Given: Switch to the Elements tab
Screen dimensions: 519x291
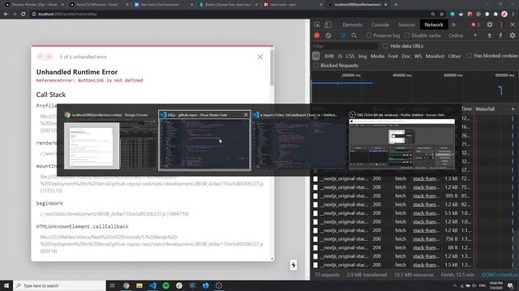Looking at the screenshot, I should tap(352, 25).
